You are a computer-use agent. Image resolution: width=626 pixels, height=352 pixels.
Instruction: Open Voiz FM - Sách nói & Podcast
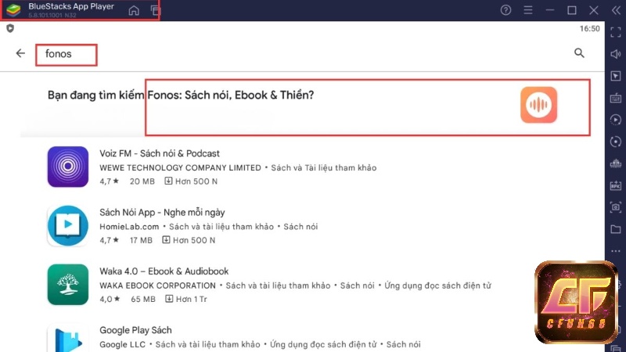coord(160,153)
